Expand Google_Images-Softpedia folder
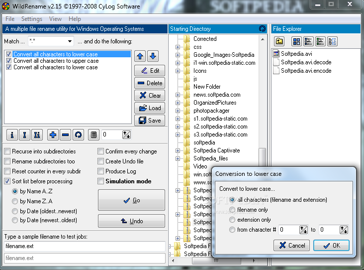This screenshot has height=270, width=364. pyautogui.click(x=178, y=55)
